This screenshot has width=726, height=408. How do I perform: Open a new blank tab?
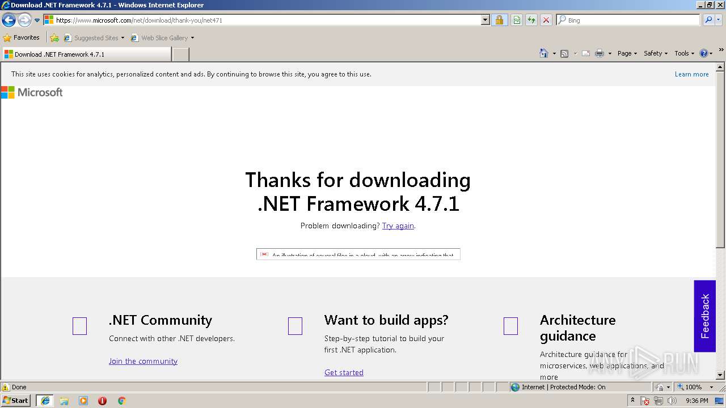point(180,54)
